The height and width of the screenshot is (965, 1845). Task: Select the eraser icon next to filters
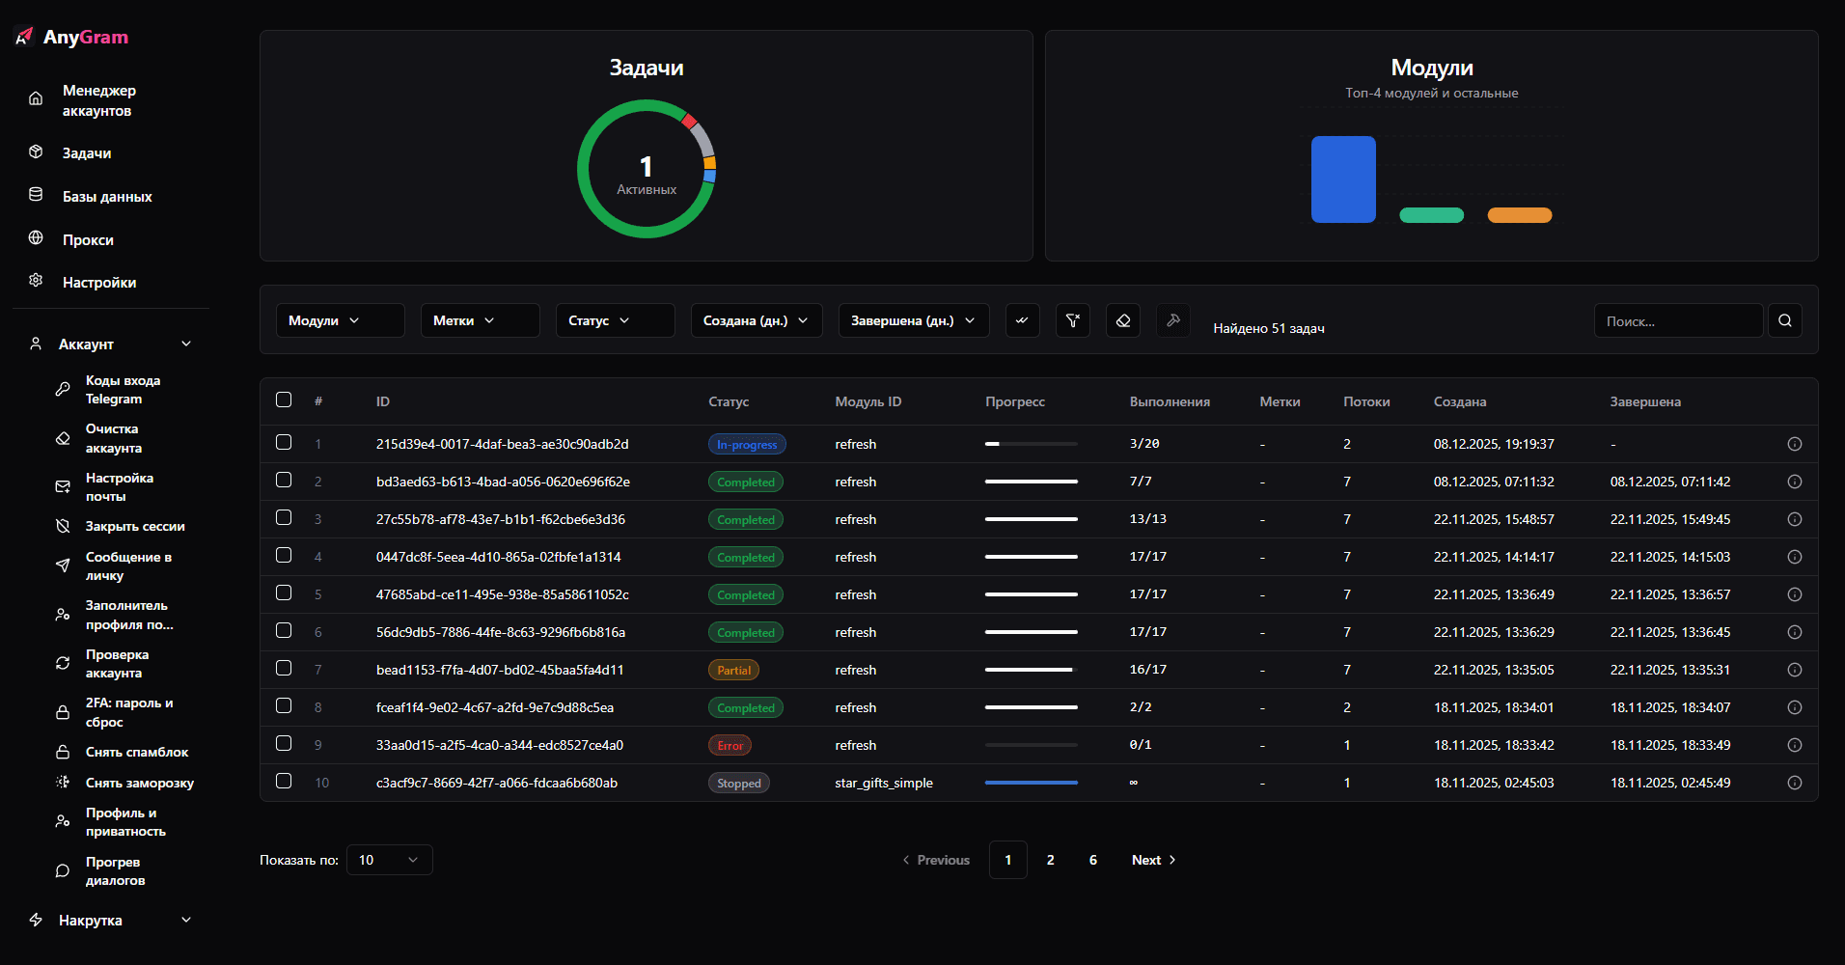pos(1122,320)
